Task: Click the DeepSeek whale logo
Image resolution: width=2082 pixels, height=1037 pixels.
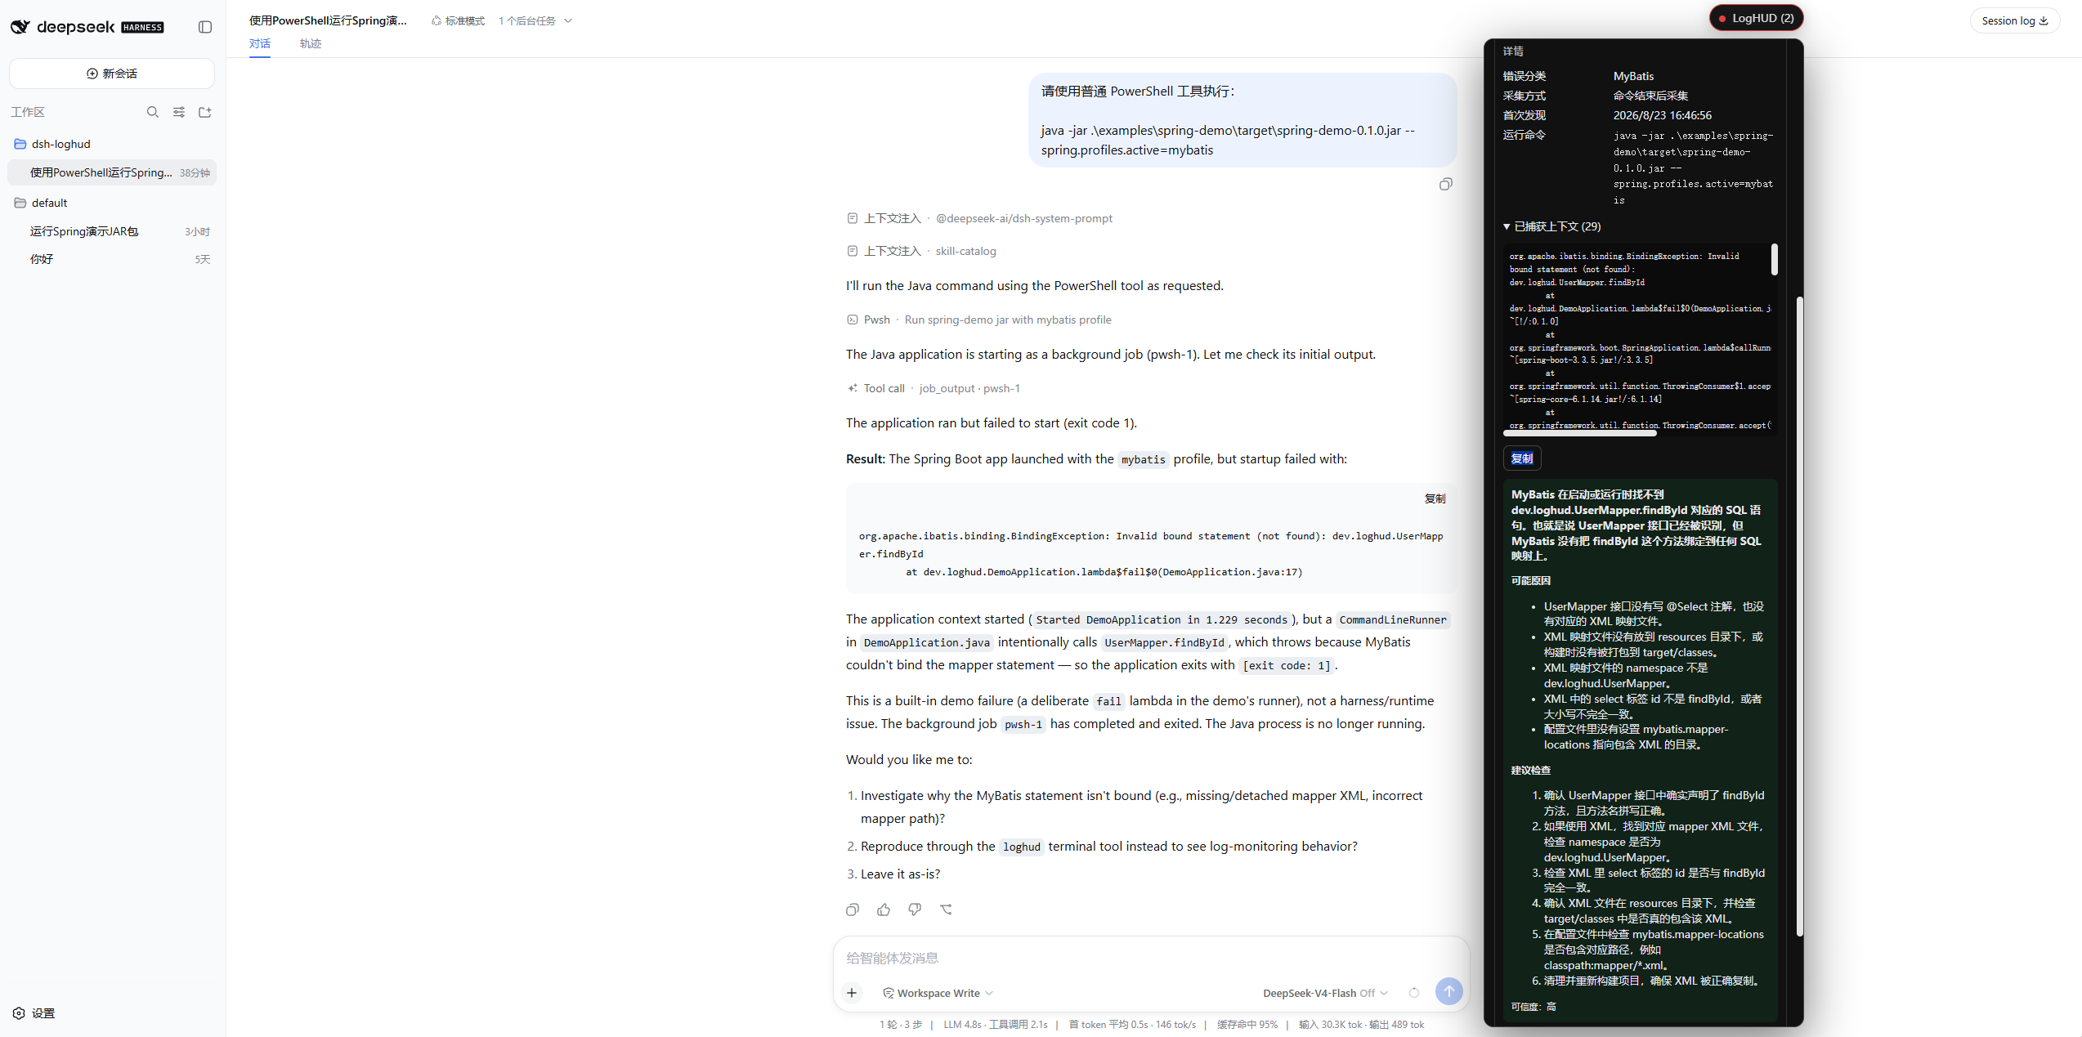Action: 20,27
